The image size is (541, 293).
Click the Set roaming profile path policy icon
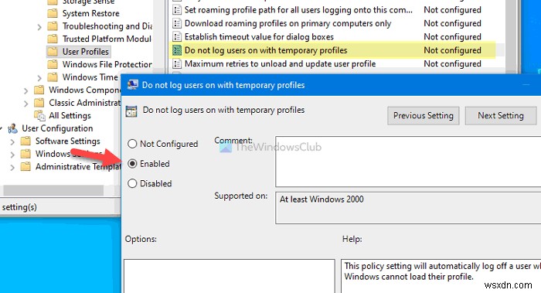click(x=177, y=9)
